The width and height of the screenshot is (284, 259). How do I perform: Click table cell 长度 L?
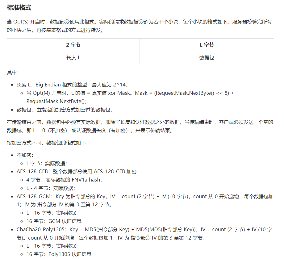click(73, 58)
